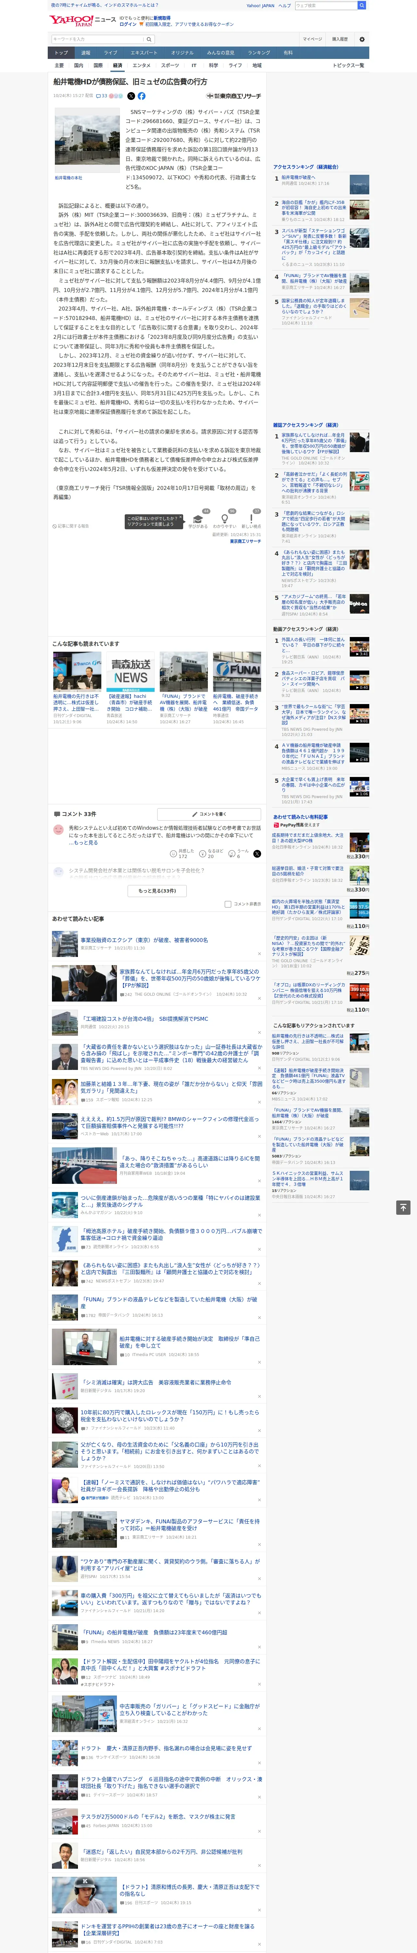Select the オリジナル navigation tab
417x1953 pixels.
coord(183,53)
